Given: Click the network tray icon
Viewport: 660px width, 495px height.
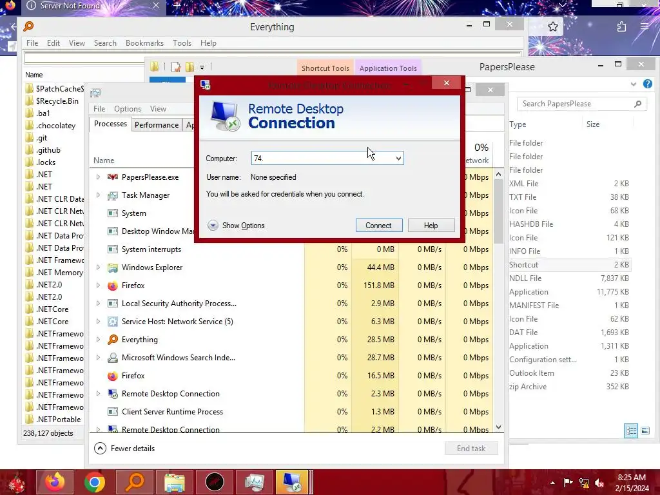Looking at the screenshot, I should coord(584,483).
